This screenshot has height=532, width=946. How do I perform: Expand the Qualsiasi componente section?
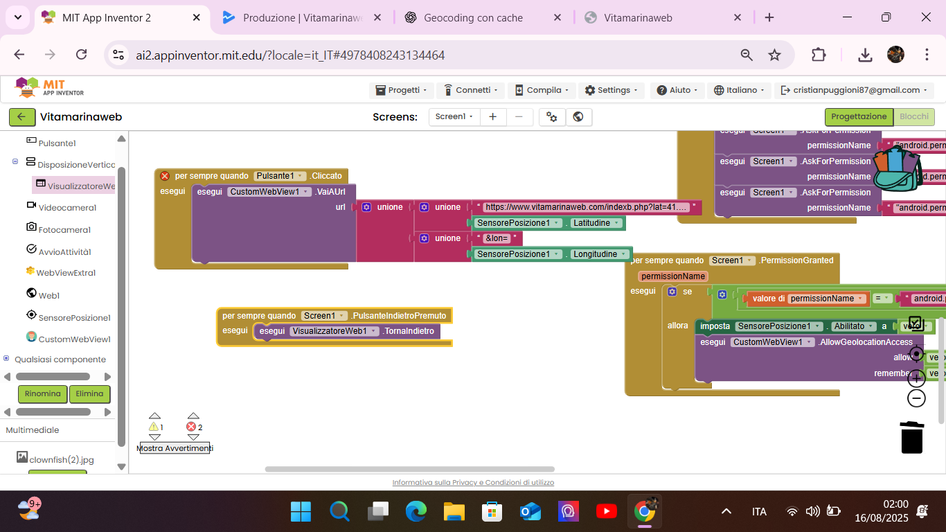(x=7, y=359)
